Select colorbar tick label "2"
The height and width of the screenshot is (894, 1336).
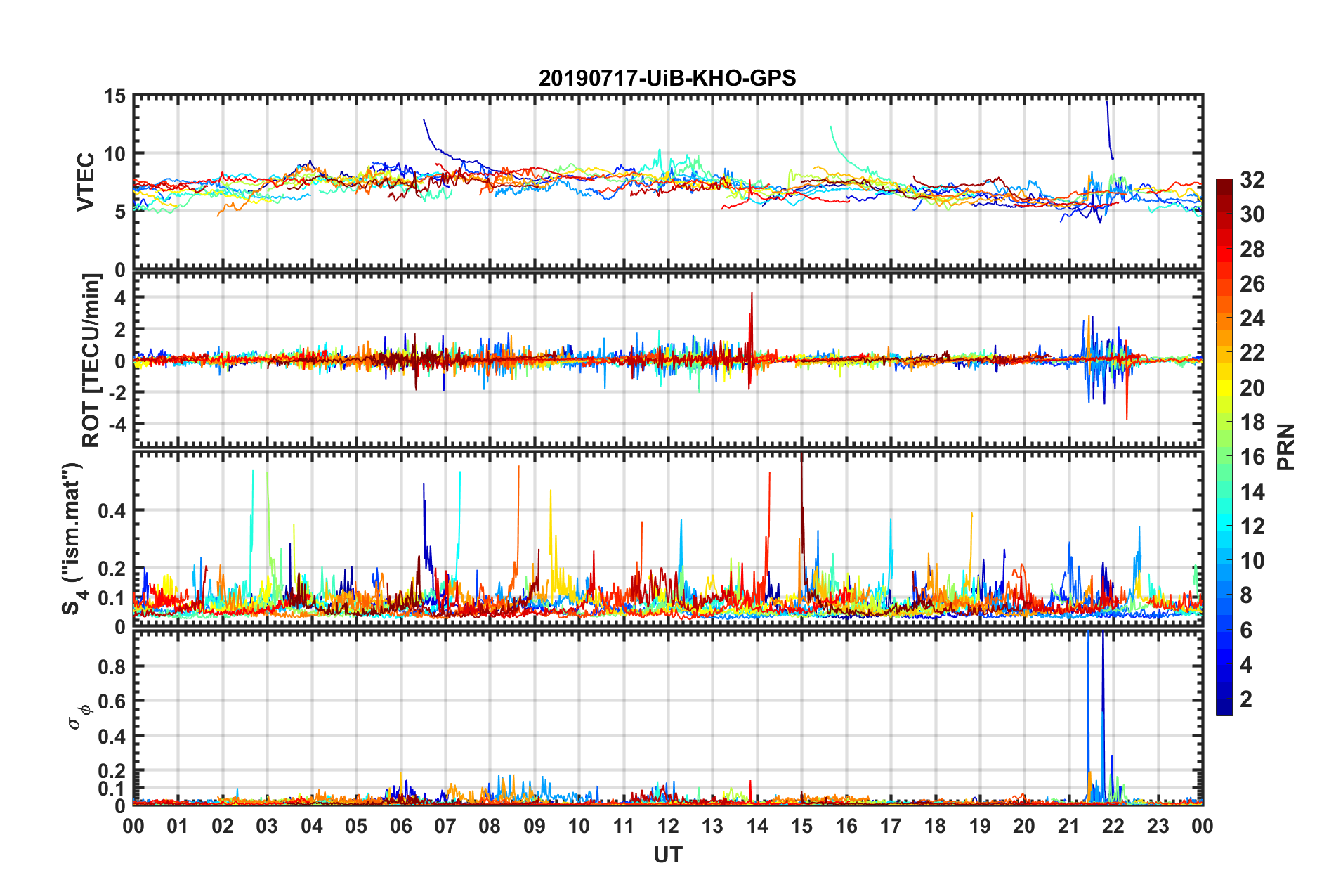(x=1246, y=699)
